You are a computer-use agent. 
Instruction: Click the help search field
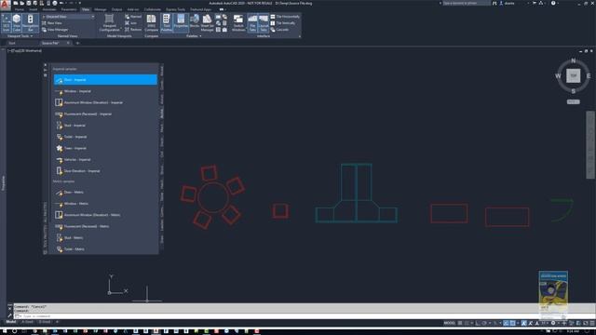[x=467, y=3]
